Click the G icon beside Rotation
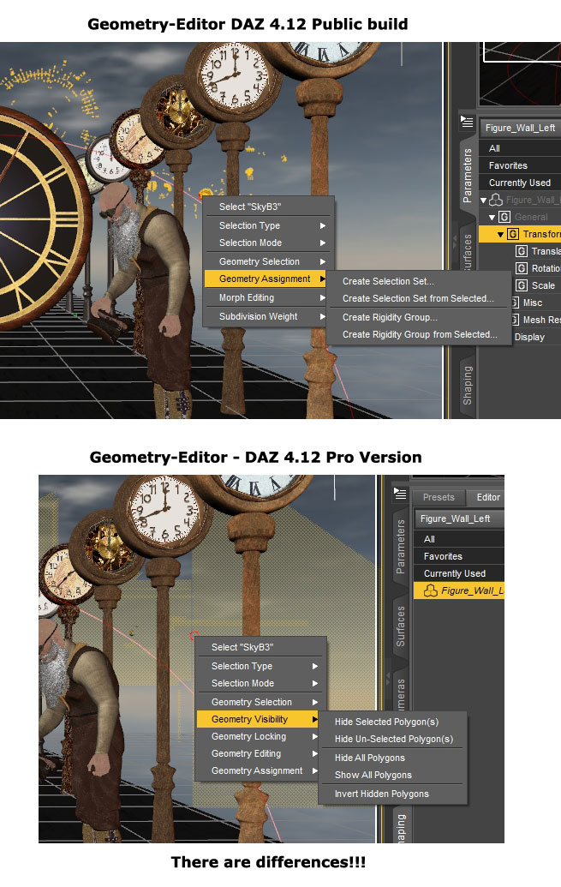 (522, 268)
